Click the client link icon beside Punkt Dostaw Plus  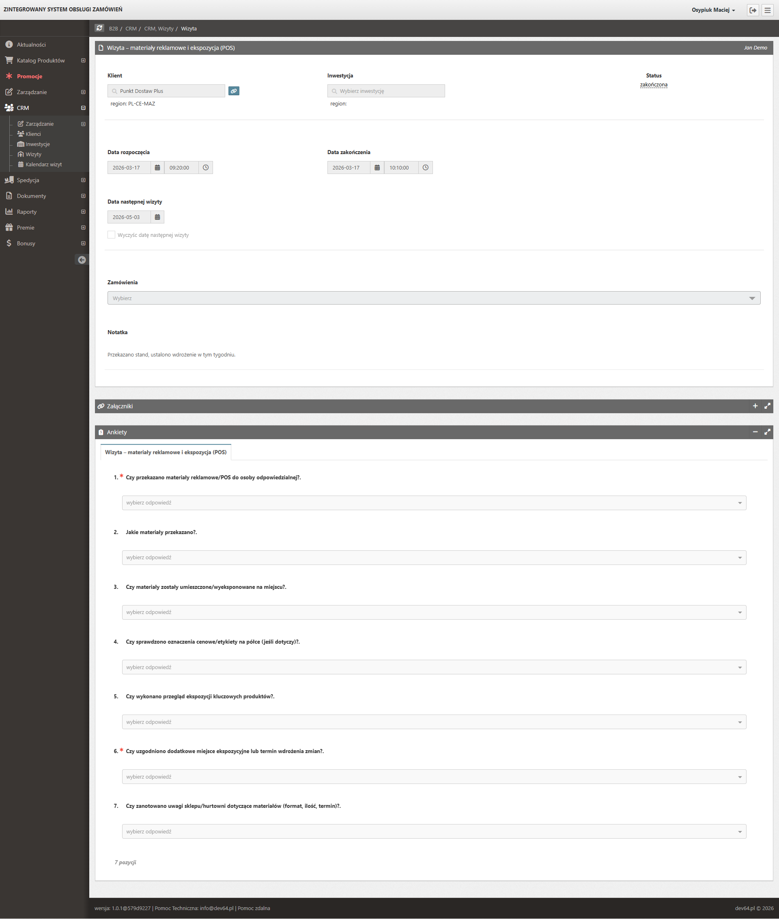click(x=234, y=91)
